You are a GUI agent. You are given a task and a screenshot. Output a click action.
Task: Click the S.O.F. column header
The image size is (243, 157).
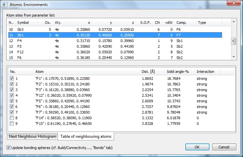[x=145, y=23]
